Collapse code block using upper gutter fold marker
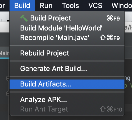Screen dimensions: 132x120 pyautogui.click(x=8, y=79)
